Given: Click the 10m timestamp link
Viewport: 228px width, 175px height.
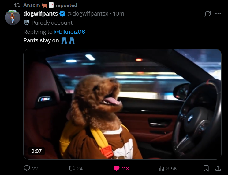Looking at the screenshot, I should (118, 14).
